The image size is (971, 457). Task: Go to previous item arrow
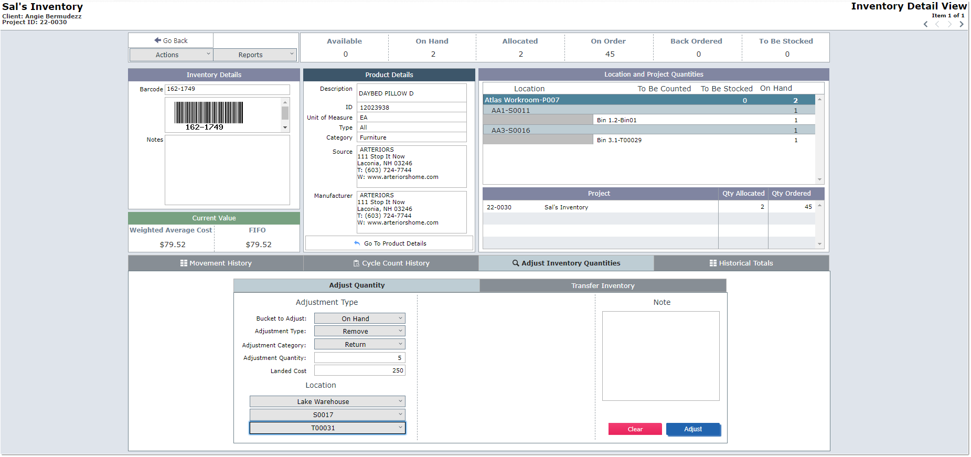pos(926,24)
